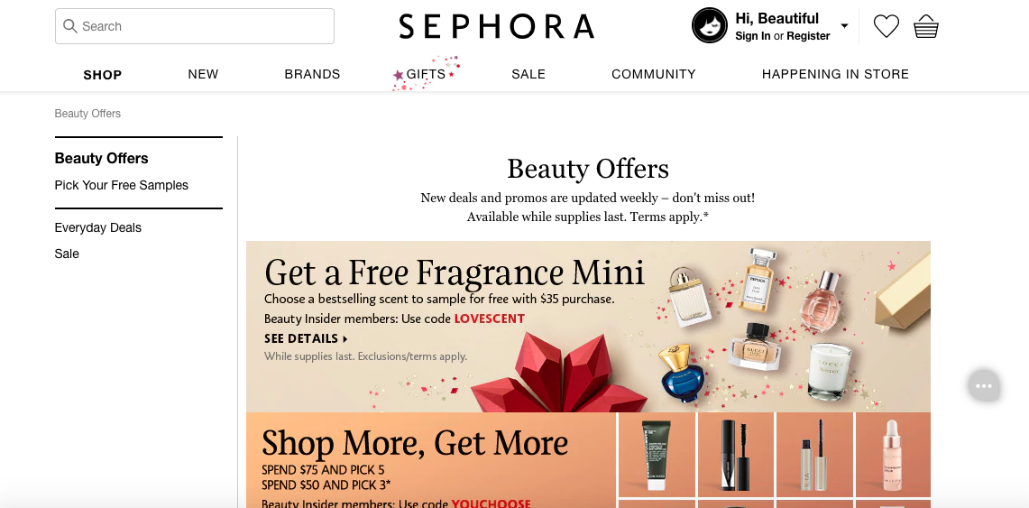Click the Sign In link
The image size is (1029, 508).
tap(753, 36)
